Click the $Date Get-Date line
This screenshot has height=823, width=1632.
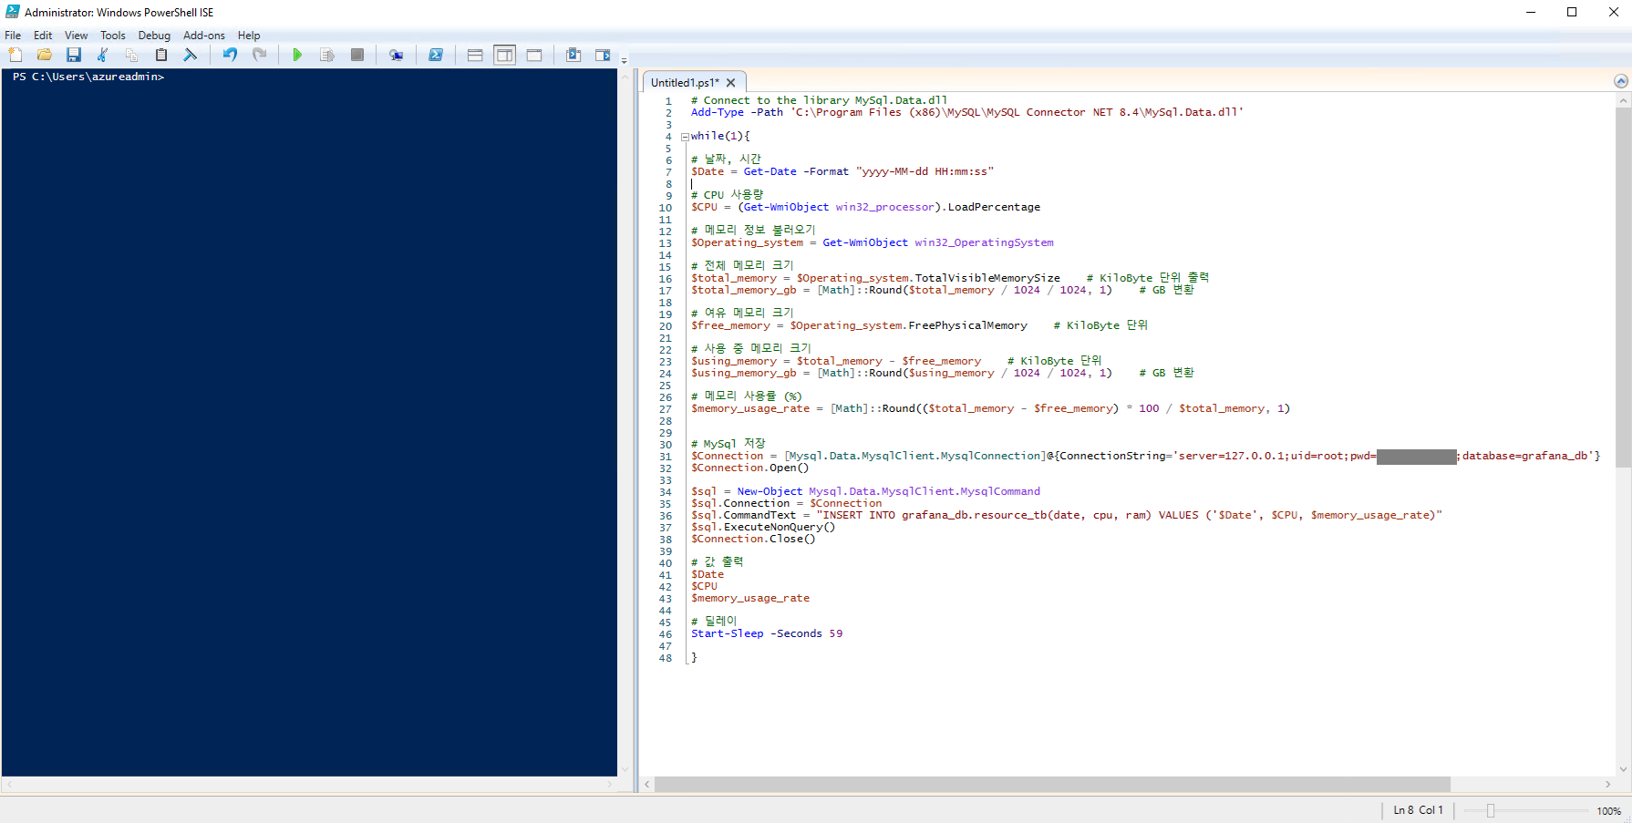coord(842,172)
